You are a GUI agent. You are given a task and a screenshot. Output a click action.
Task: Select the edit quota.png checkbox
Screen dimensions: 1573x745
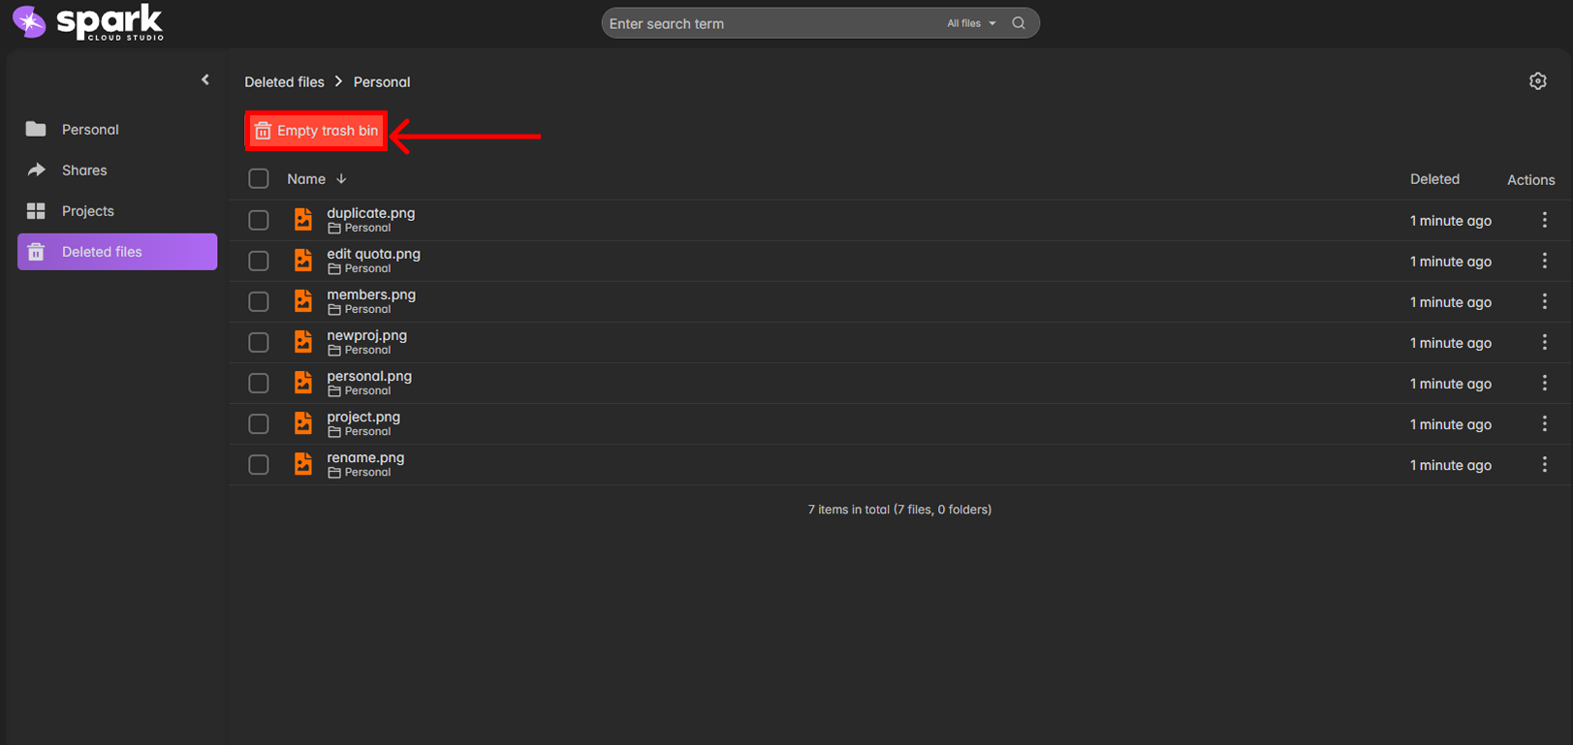259,262
